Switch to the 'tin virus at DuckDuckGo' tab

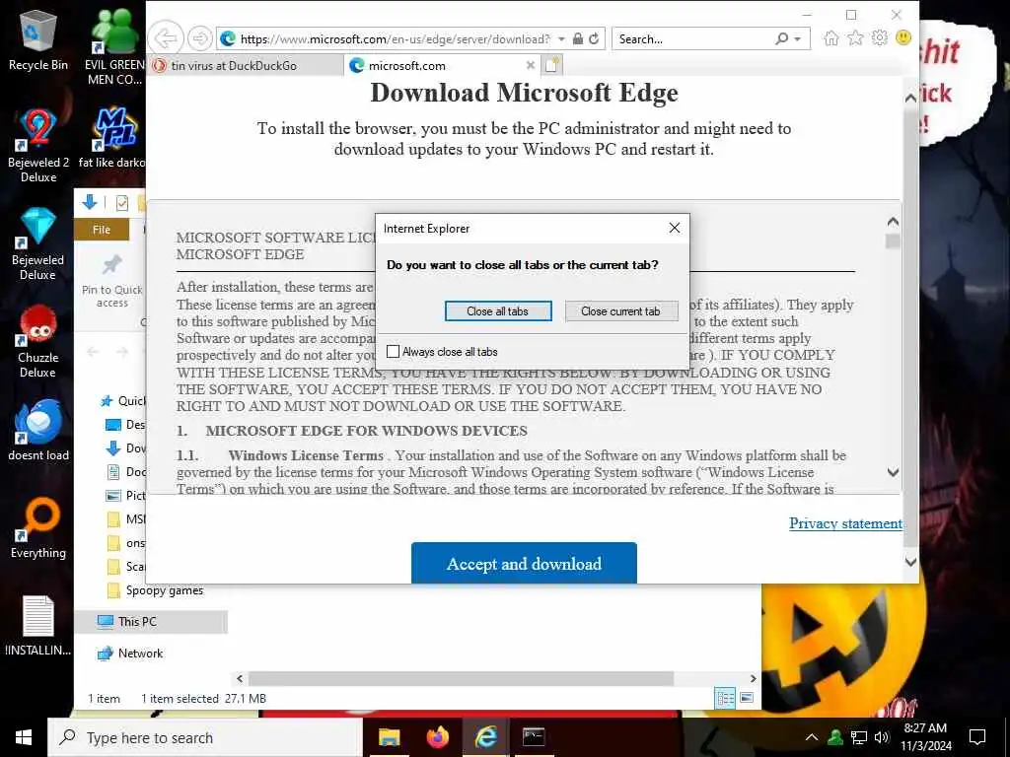point(245,66)
